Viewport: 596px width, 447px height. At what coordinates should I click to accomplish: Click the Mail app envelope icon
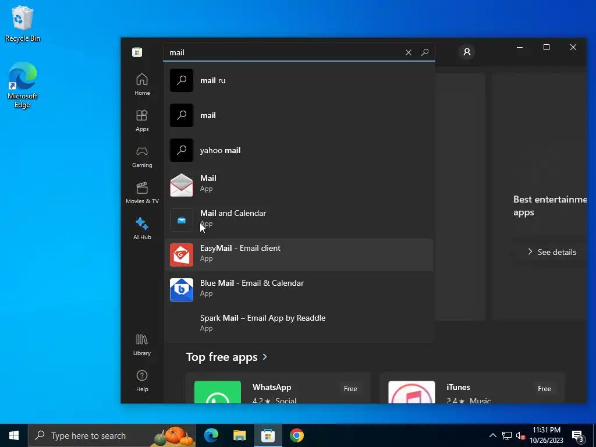coord(182,185)
